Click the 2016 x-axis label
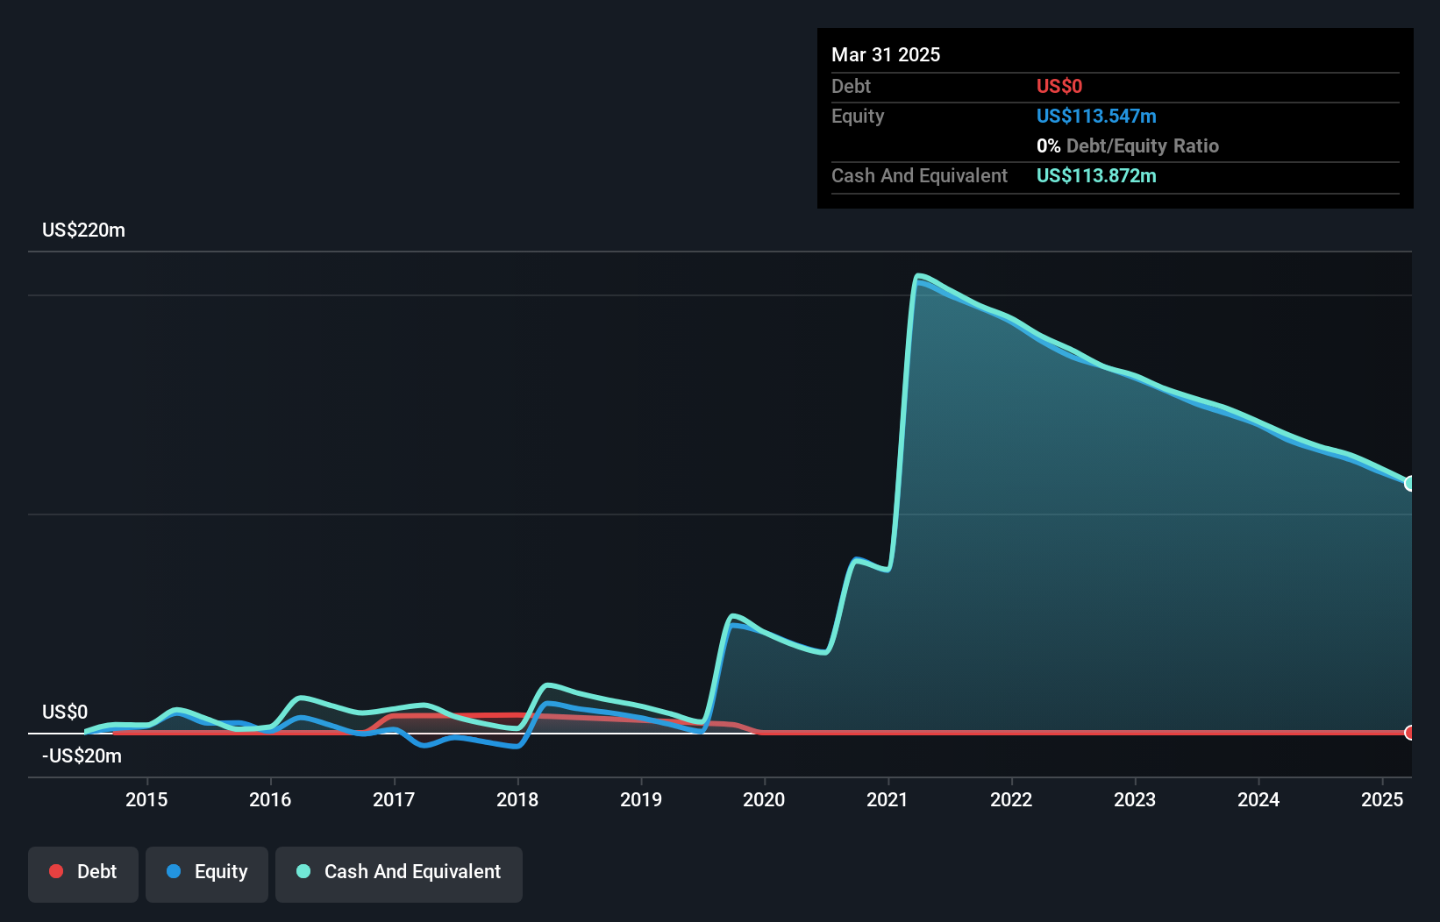The height and width of the screenshot is (922, 1440). [x=270, y=799]
